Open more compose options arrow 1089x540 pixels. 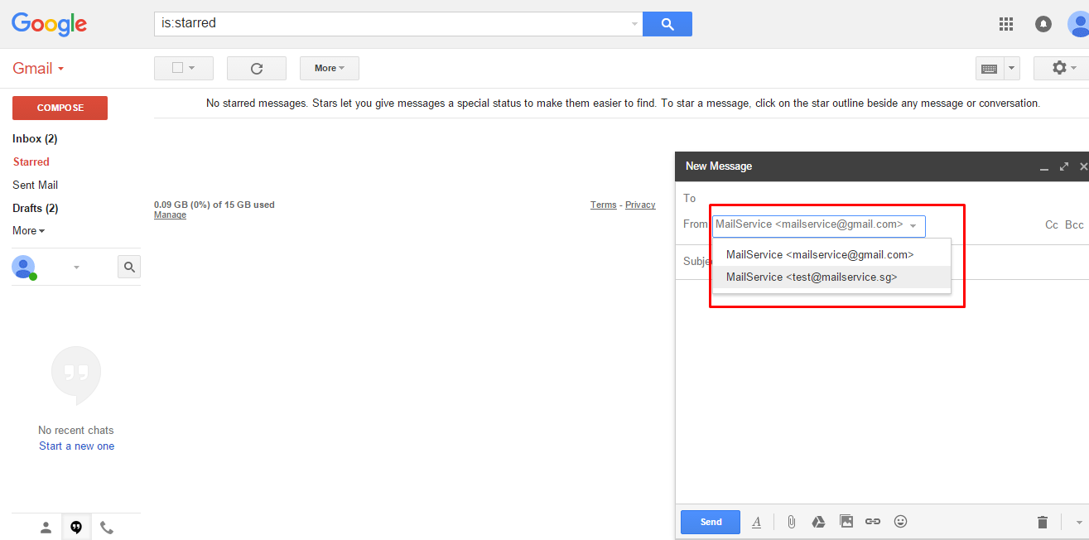(1079, 523)
